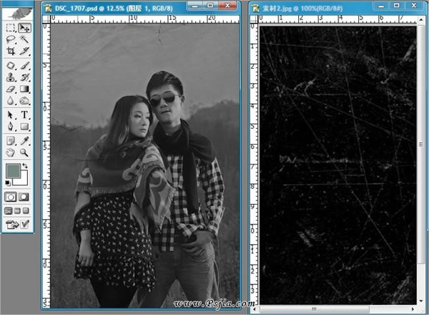Select the Magic Wand tool
The height and width of the screenshot is (315, 429).
coord(24,39)
